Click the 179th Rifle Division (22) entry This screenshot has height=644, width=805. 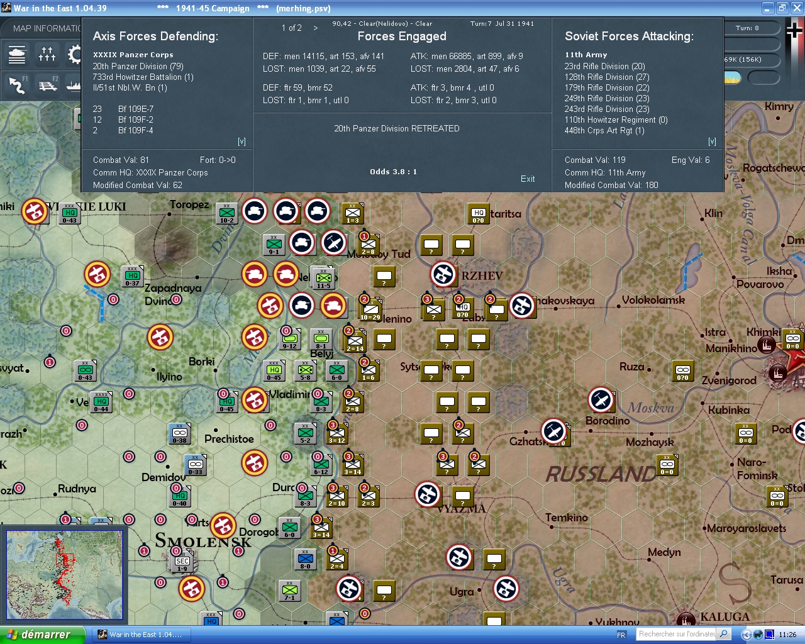pos(607,87)
